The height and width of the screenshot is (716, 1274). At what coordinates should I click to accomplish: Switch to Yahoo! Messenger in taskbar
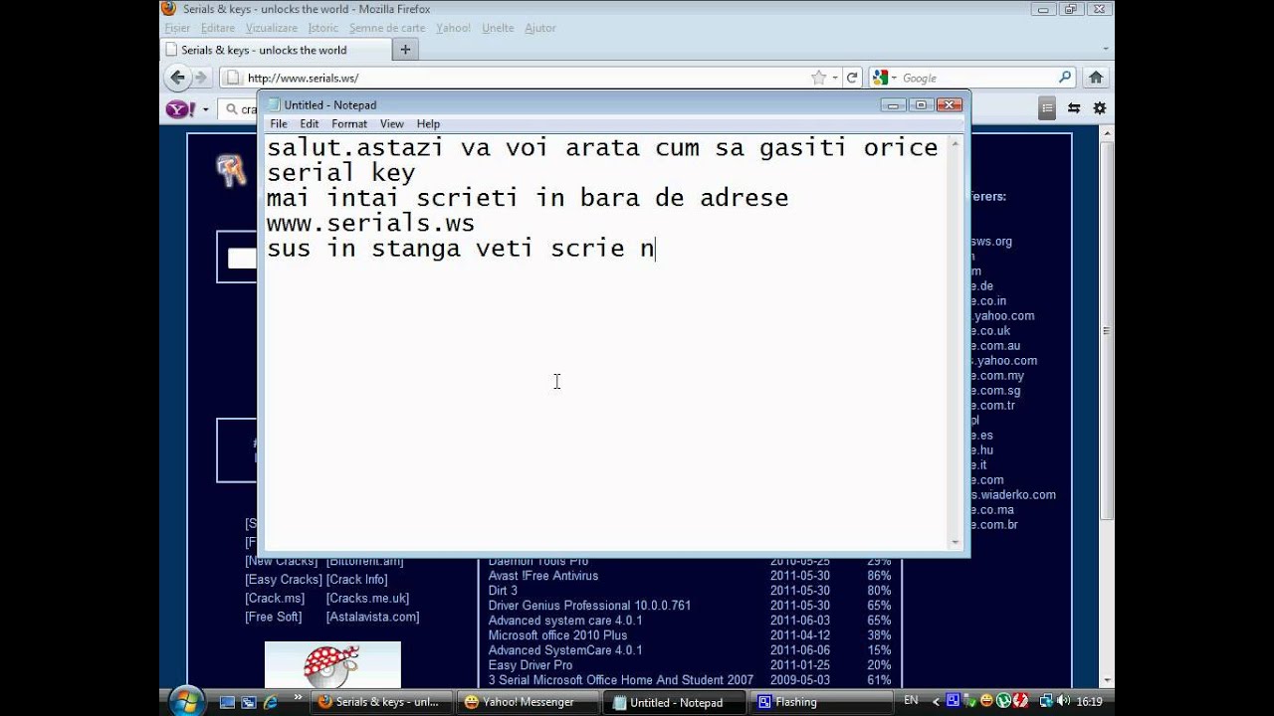pos(528,702)
